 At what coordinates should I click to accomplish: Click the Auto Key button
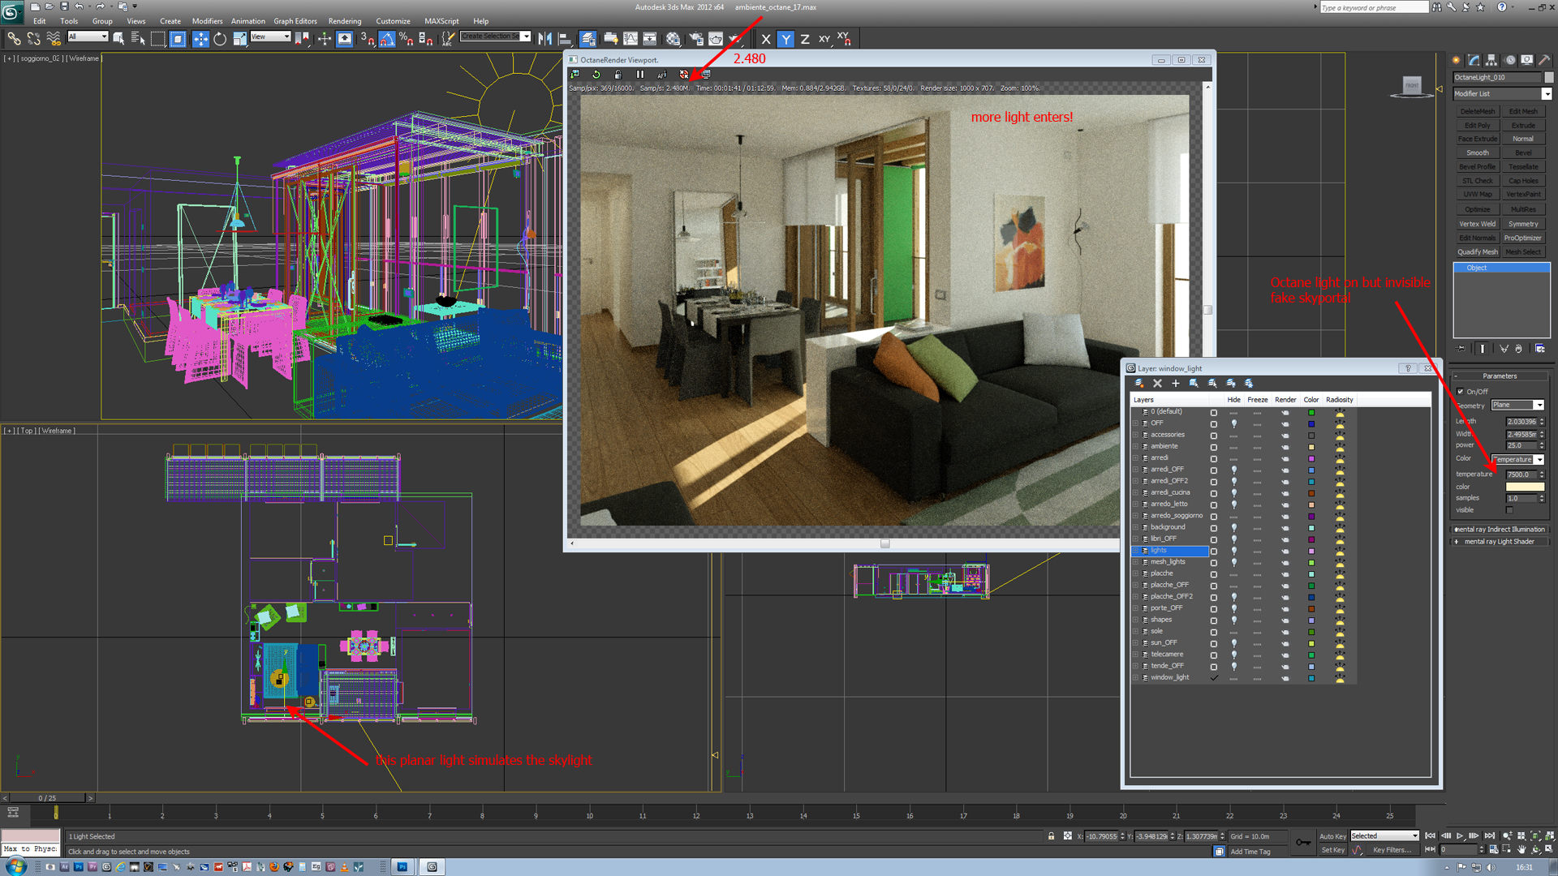[1332, 836]
